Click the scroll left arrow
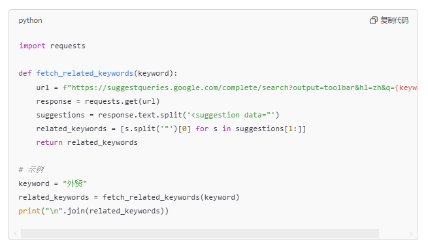This screenshot has height=248, width=428. 15,234
